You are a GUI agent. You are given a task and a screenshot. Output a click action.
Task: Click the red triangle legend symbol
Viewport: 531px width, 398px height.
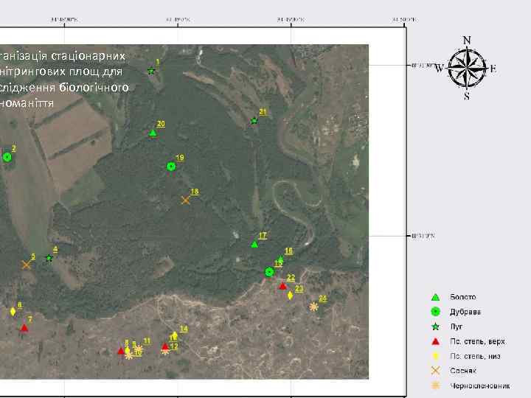pyautogui.click(x=436, y=341)
